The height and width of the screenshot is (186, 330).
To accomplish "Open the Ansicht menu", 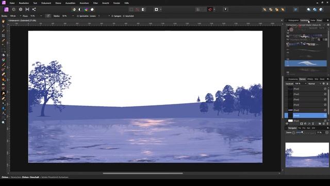I will [x=105, y=3].
